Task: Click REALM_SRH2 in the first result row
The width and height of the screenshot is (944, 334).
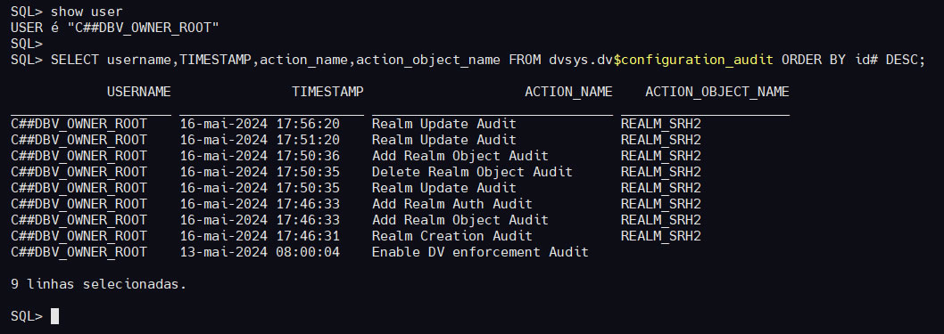Action: click(661, 125)
